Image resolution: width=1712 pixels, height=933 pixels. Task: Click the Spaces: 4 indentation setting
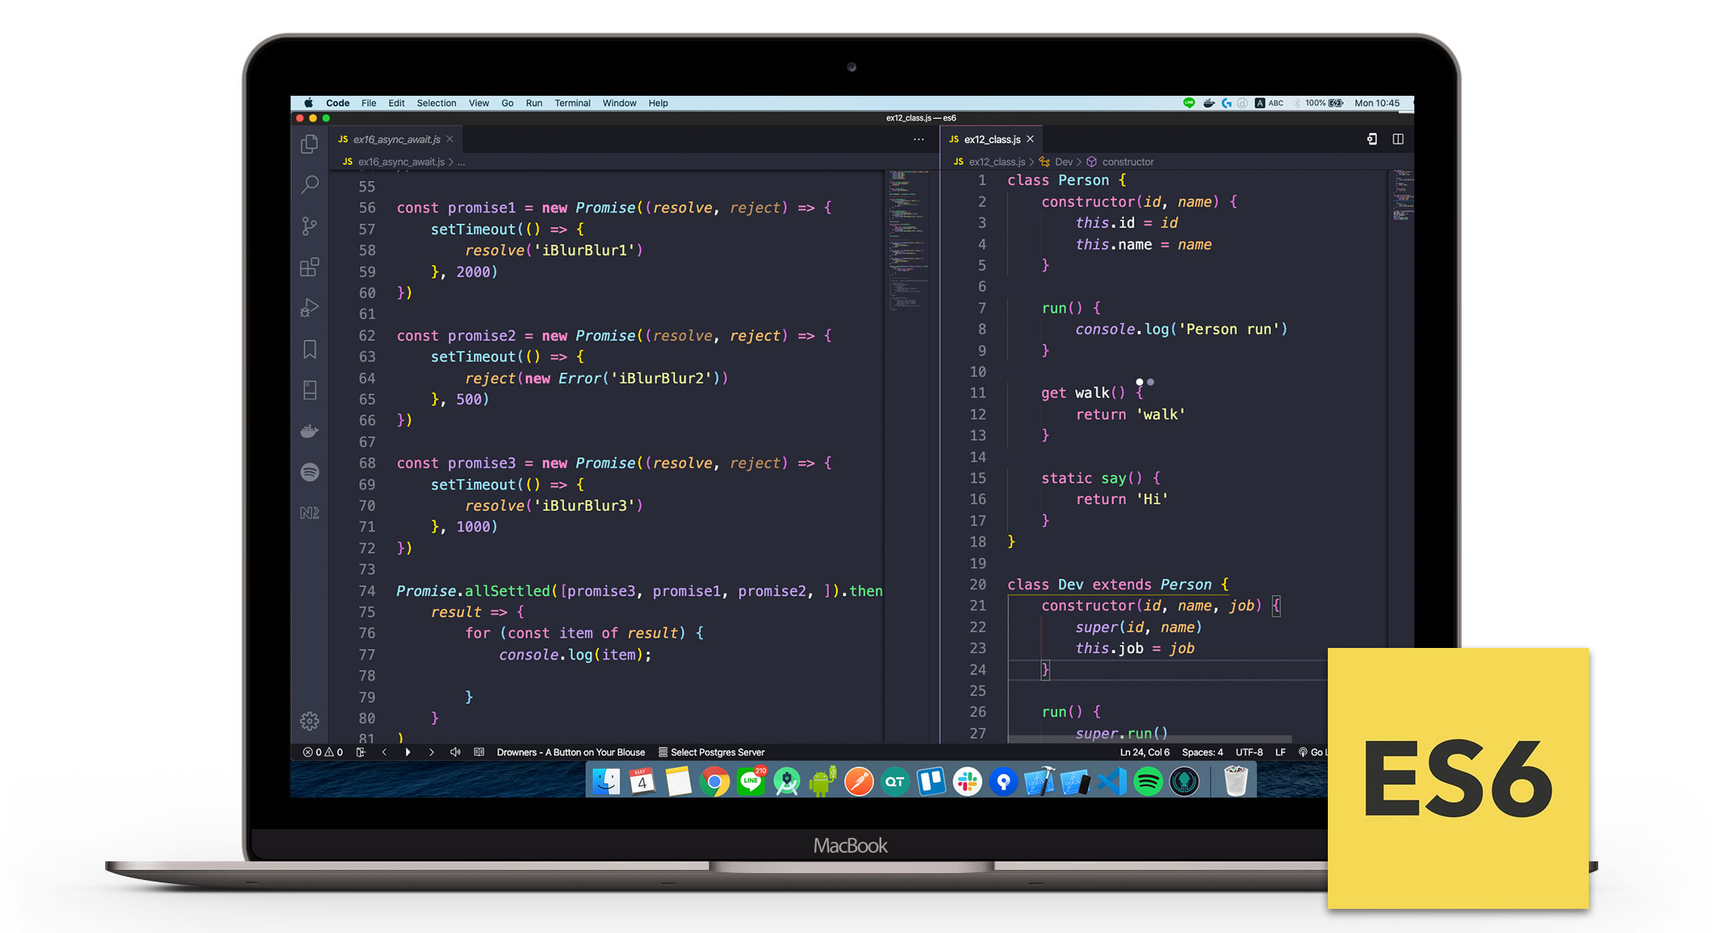tap(1202, 752)
